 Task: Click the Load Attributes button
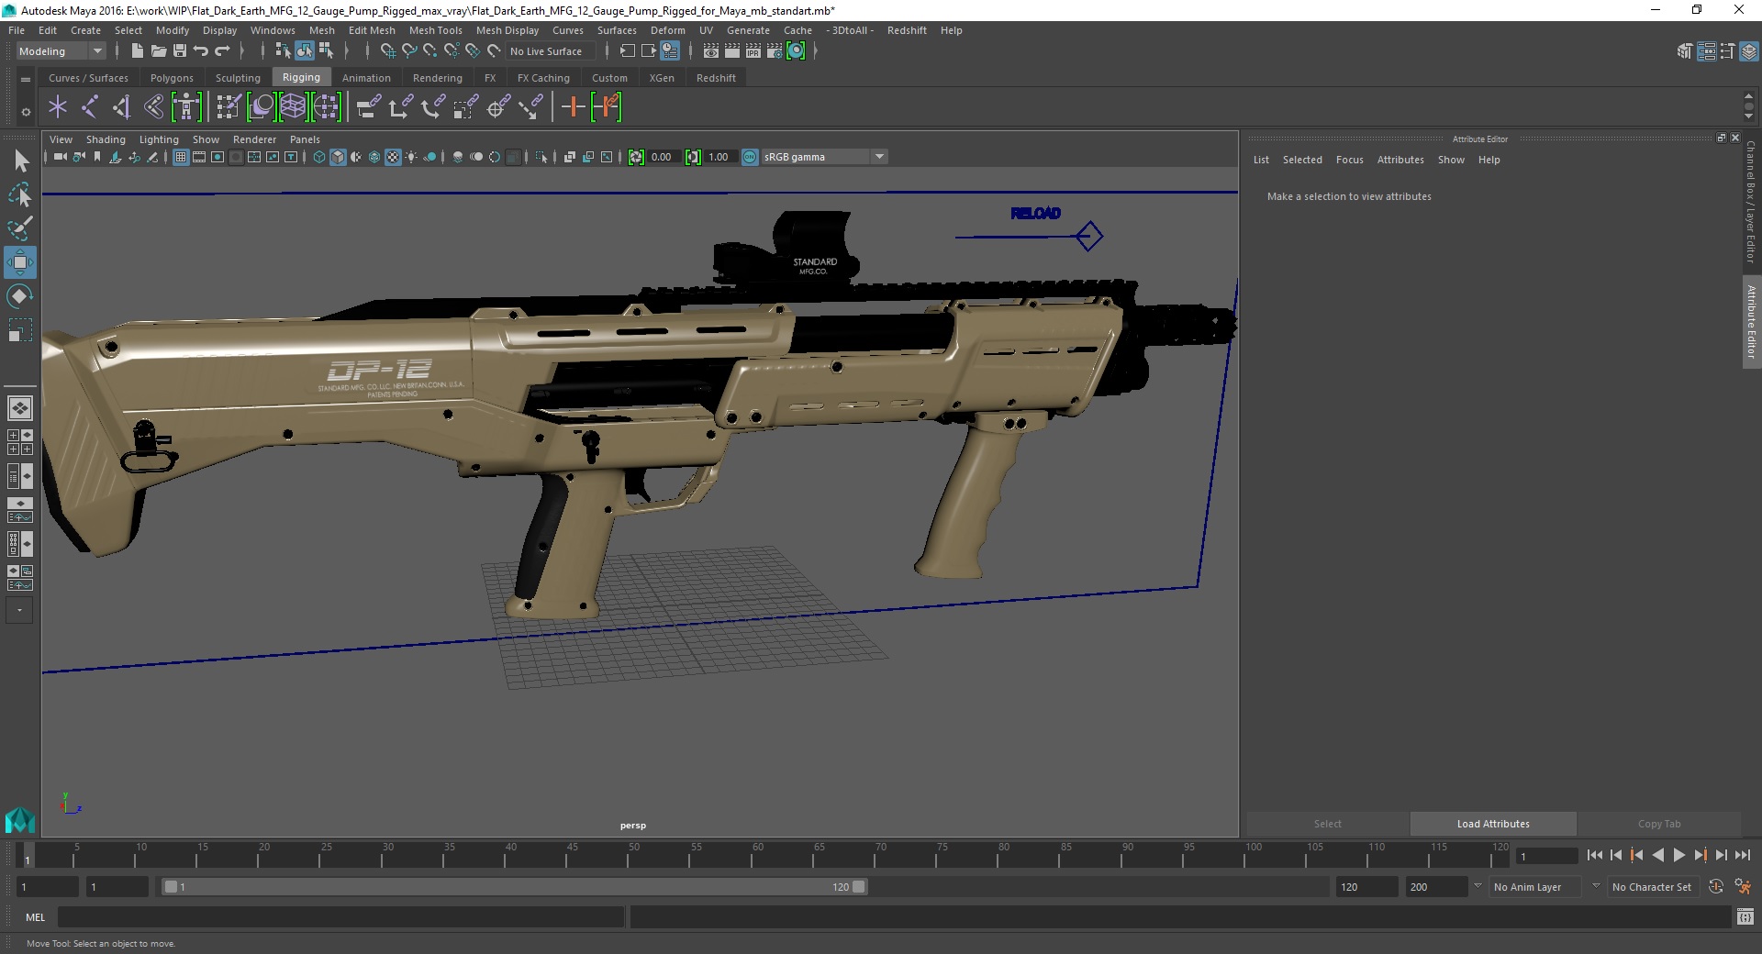click(1493, 824)
